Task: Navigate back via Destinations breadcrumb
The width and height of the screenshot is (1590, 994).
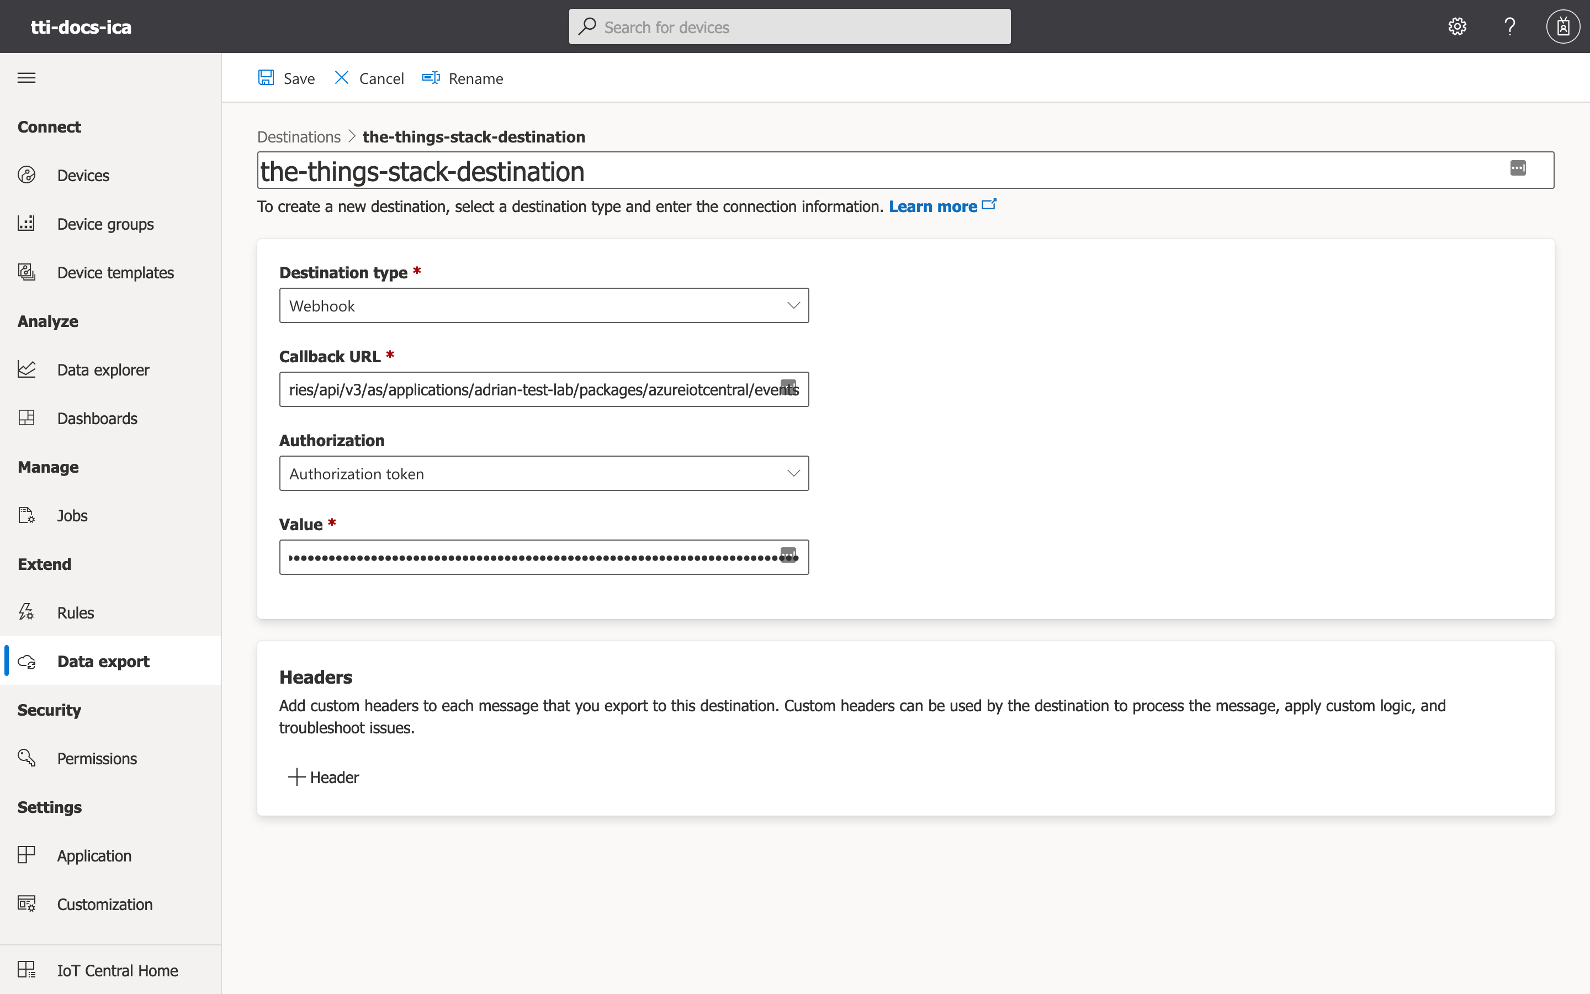Action: click(x=299, y=137)
